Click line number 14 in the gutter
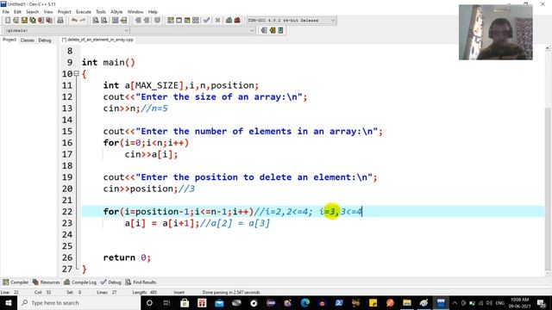The height and width of the screenshot is (310, 552). click(x=67, y=120)
